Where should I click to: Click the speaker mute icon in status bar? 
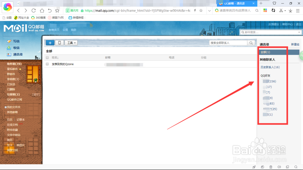coord(279,167)
